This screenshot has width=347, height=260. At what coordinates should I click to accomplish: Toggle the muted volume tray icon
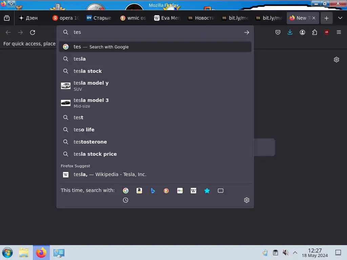click(x=285, y=253)
